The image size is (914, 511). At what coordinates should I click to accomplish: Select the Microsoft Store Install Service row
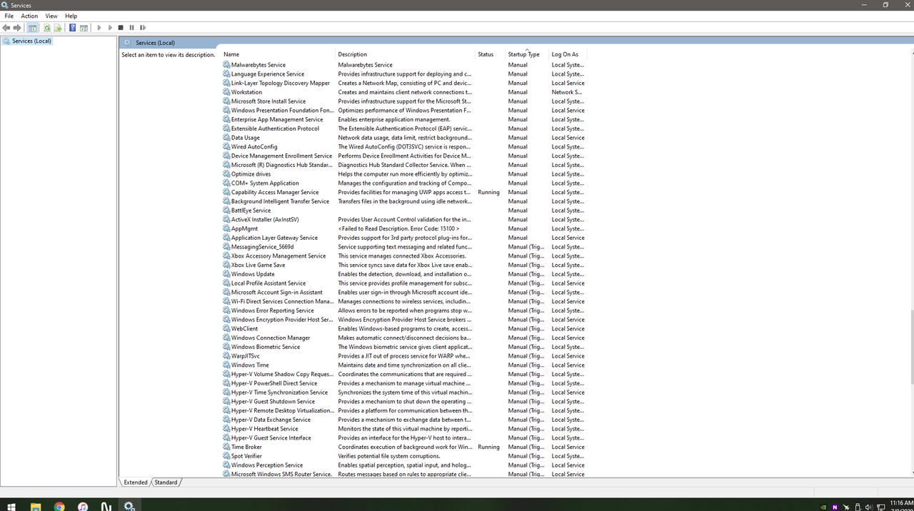404,101
